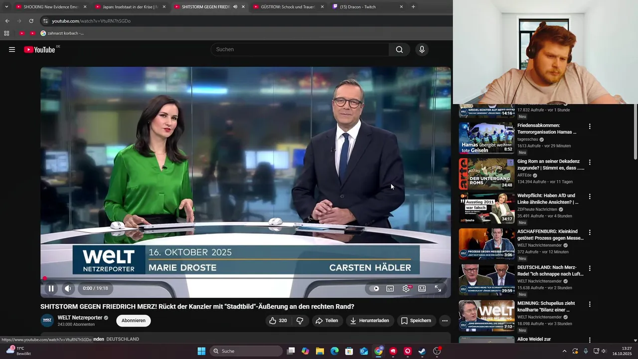Image resolution: width=638 pixels, height=359 pixels.
Task: View site information icon in the address bar
Action: coord(45,21)
